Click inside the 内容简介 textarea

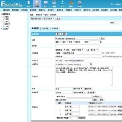(x=84, y=77)
